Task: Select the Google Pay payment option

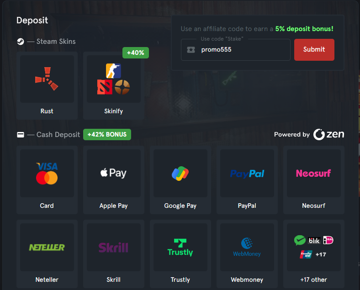Action: tap(180, 180)
